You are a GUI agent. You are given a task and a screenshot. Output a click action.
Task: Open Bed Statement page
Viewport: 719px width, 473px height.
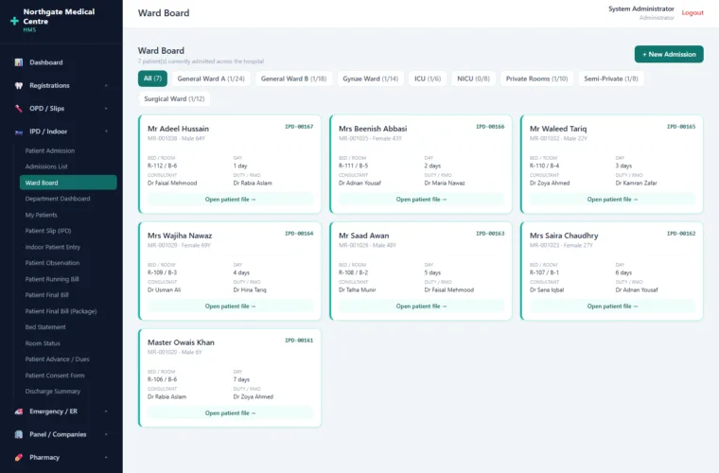click(68, 327)
